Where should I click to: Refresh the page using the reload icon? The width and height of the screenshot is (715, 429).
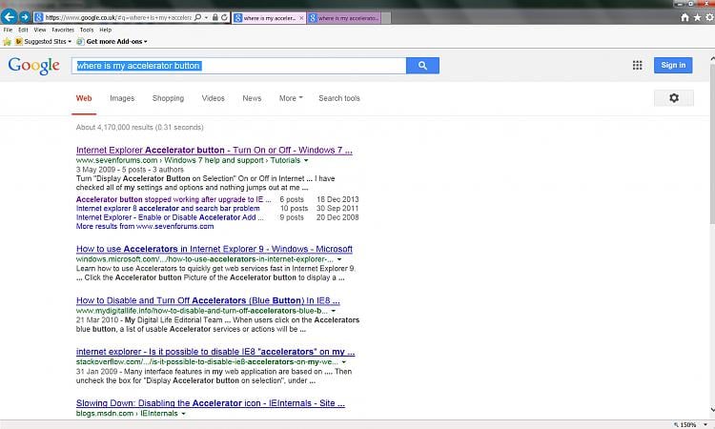pos(224,17)
